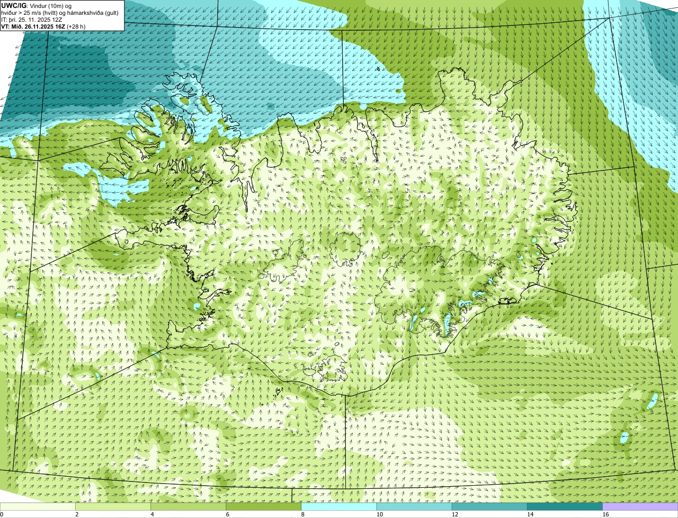Click the legend tick label '10'
This screenshot has width=678, height=518.
pos(380,514)
